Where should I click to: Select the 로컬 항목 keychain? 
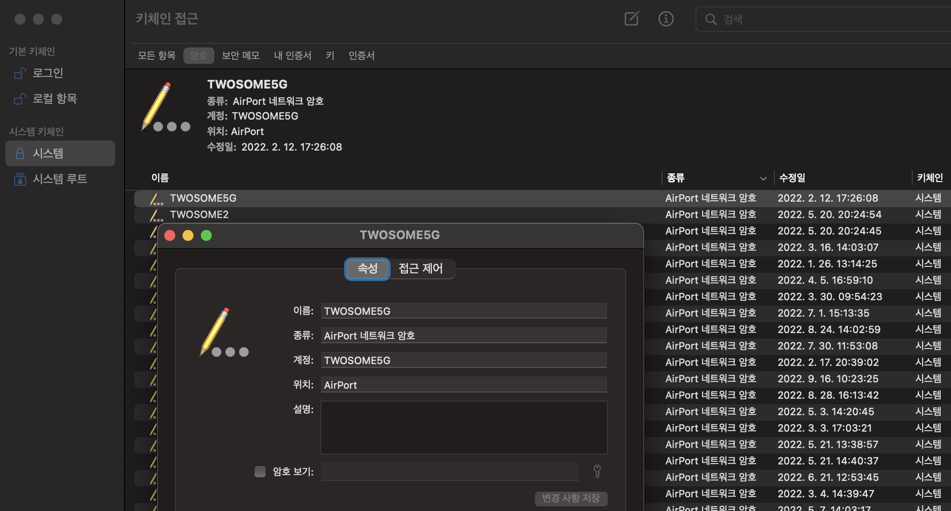coord(54,99)
